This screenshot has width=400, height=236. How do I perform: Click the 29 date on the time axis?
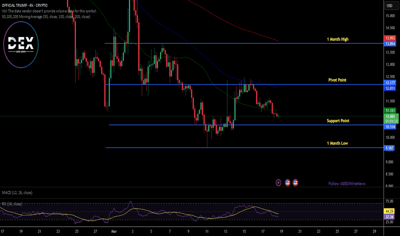tap(374, 231)
